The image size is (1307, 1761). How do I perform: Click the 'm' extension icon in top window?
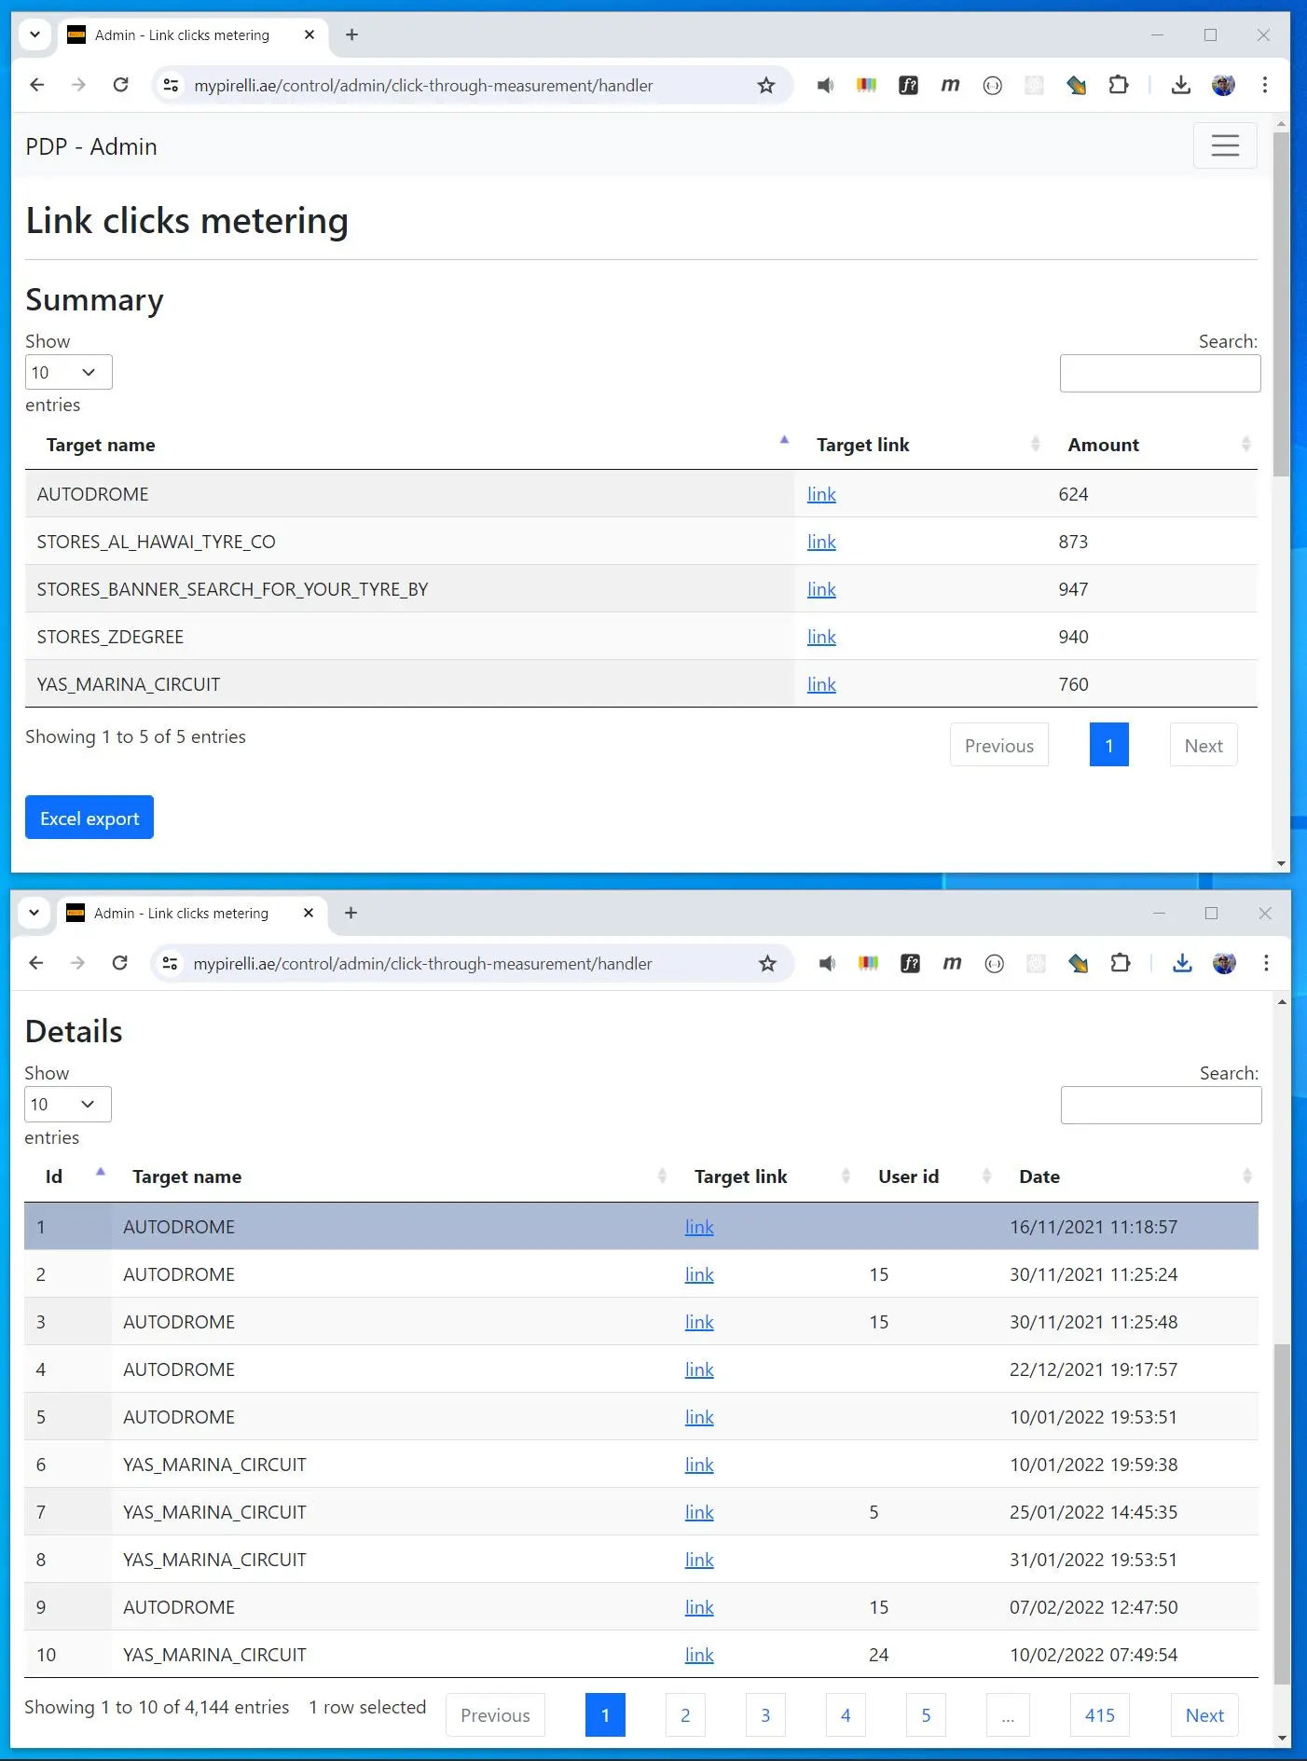pos(950,86)
